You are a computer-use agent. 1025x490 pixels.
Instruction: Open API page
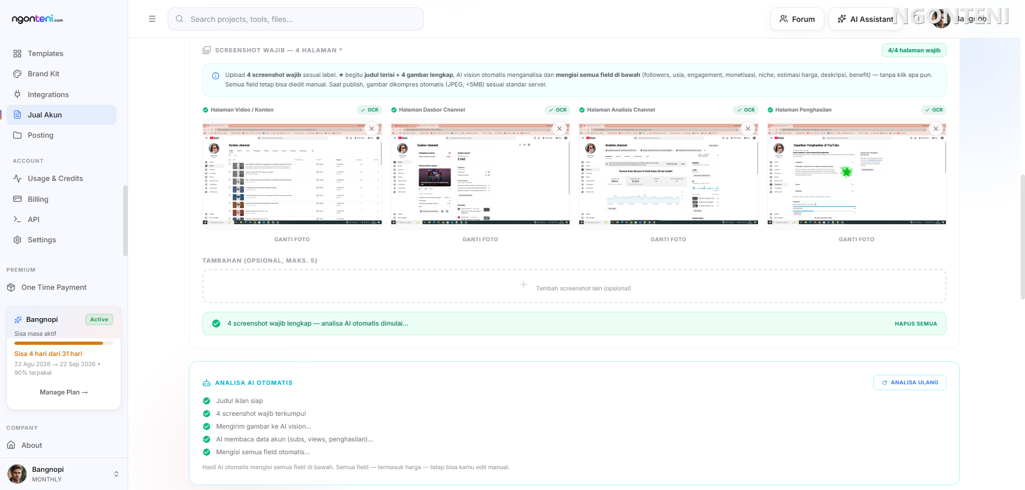62,219
